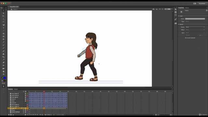Image resolution: width=208 pixels, height=117 pixels.
Task: Open the Sound Sync dropdown
Action: pos(195,32)
